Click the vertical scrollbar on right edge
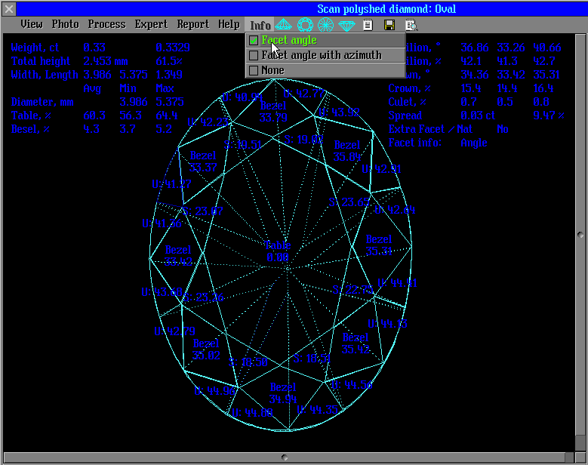The image size is (588, 465). click(x=580, y=236)
